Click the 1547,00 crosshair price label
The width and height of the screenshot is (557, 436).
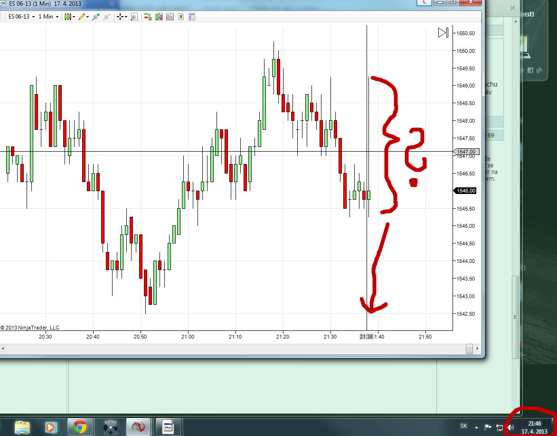[x=466, y=152]
